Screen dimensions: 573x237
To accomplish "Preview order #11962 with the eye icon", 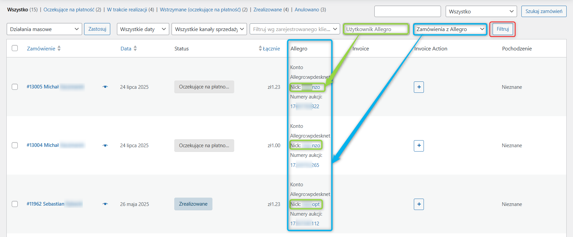I will click(x=105, y=204).
